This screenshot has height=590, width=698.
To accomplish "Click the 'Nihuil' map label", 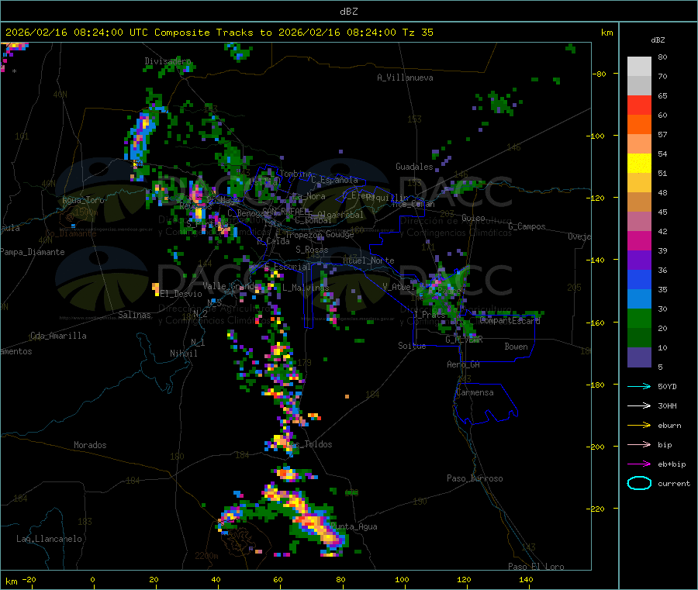I will [x=184, y=354].
